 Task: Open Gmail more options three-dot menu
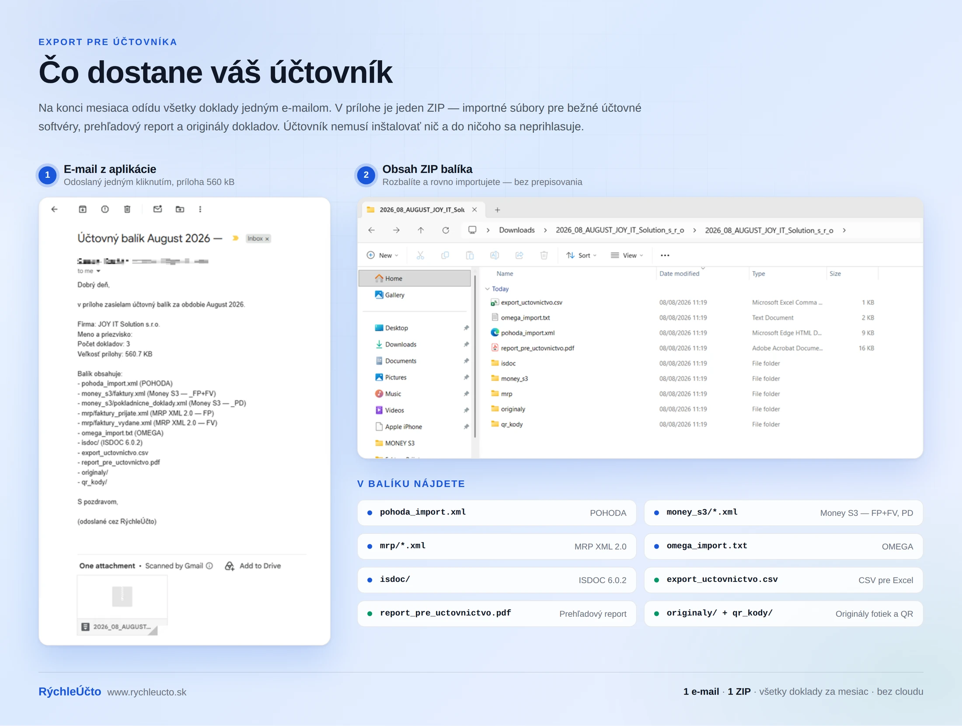[x=200, y=209]
